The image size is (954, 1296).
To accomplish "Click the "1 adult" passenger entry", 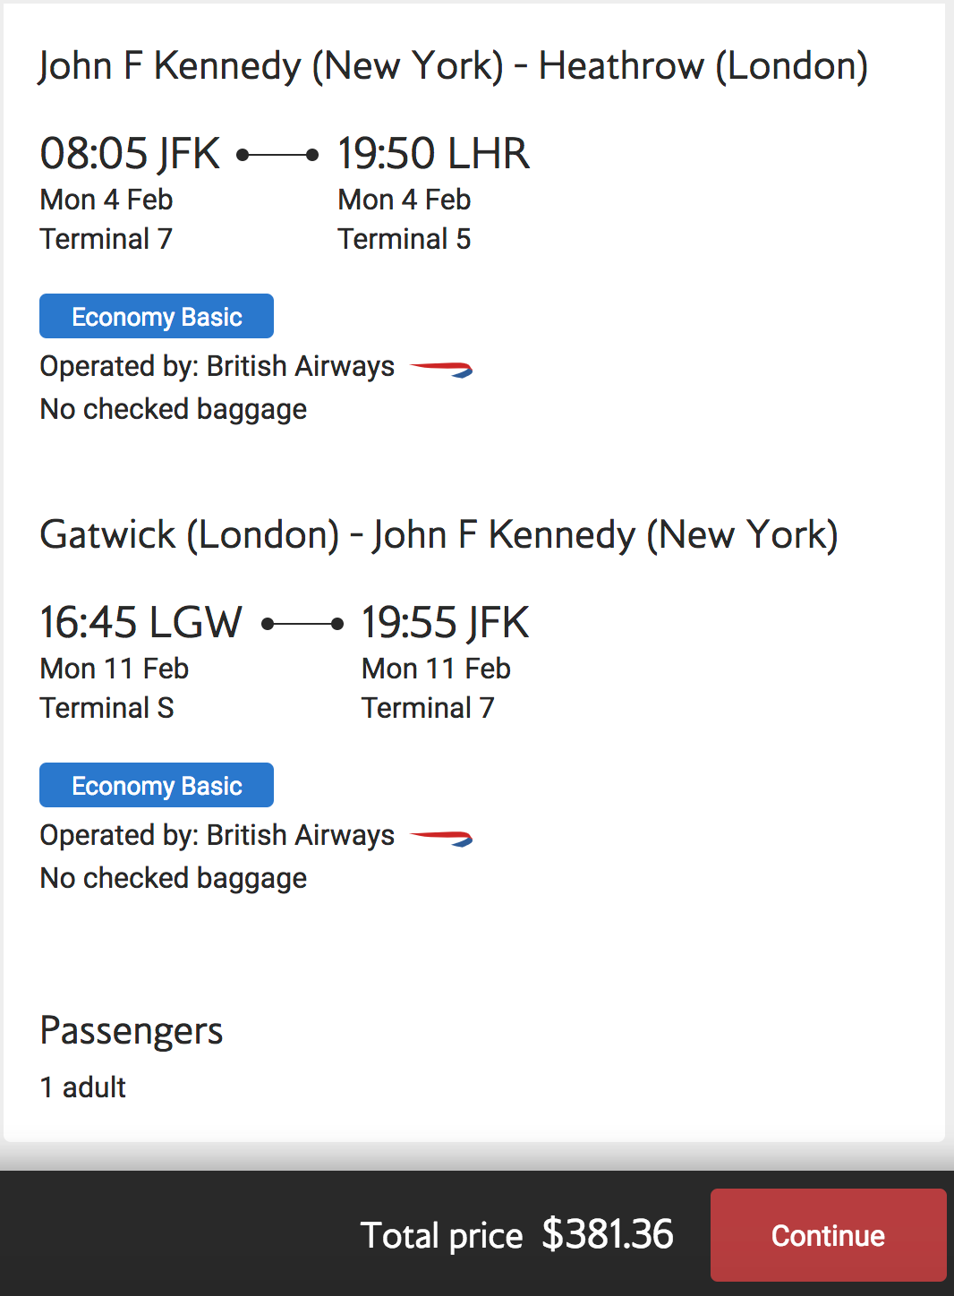I will pos(83,1087).
